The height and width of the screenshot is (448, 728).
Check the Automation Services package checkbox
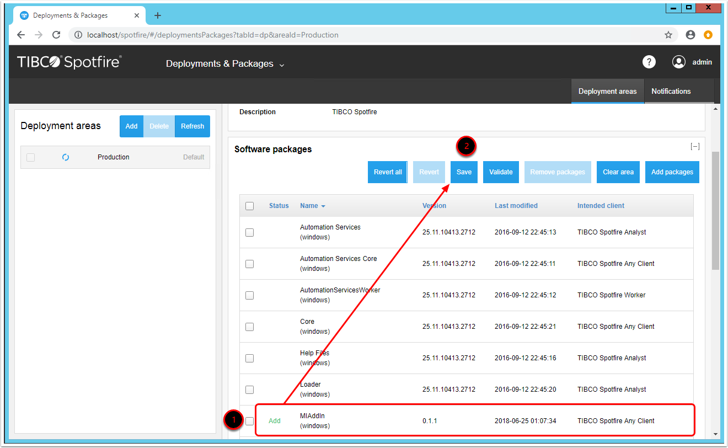250,232
